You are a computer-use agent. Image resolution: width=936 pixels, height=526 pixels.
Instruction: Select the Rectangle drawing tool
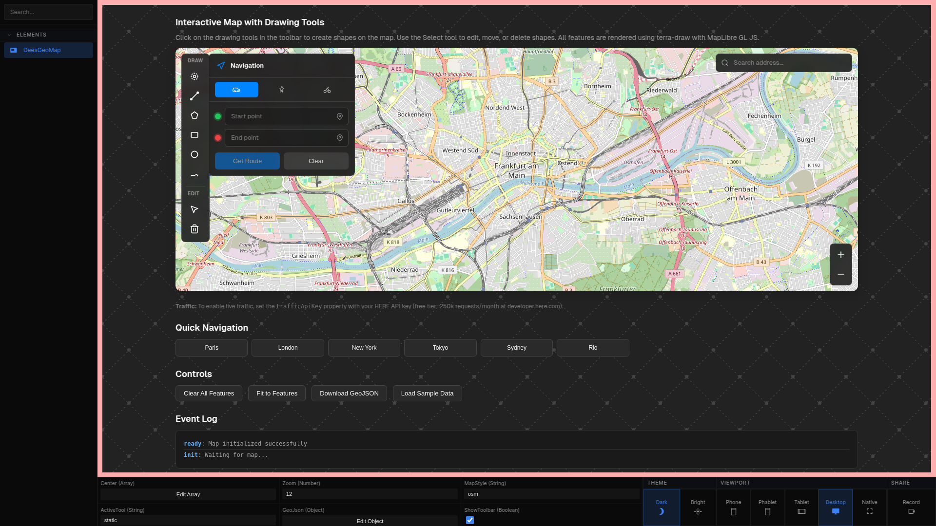(195, 135)
